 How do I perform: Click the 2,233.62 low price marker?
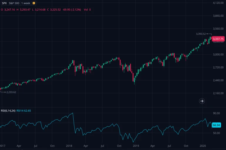click(x=11, y=92)
